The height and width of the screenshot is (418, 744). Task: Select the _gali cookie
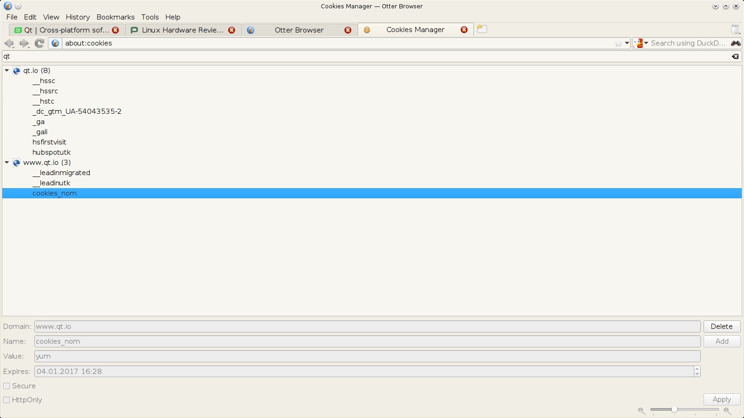coord(40,132)
